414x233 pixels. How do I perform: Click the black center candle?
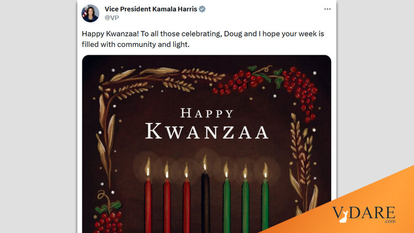205,204
